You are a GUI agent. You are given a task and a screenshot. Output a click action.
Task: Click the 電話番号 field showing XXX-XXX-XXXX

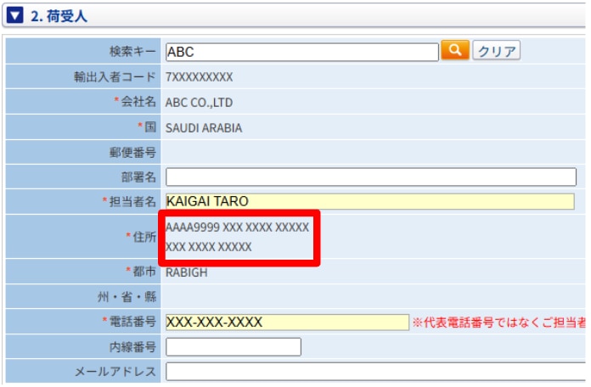click(286, 322)
